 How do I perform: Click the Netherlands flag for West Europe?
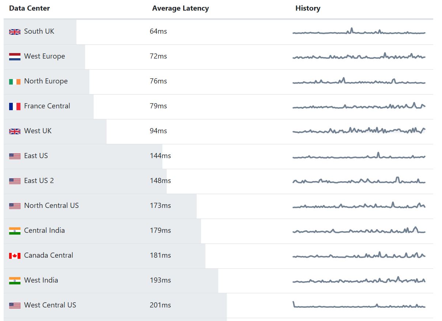15,57
